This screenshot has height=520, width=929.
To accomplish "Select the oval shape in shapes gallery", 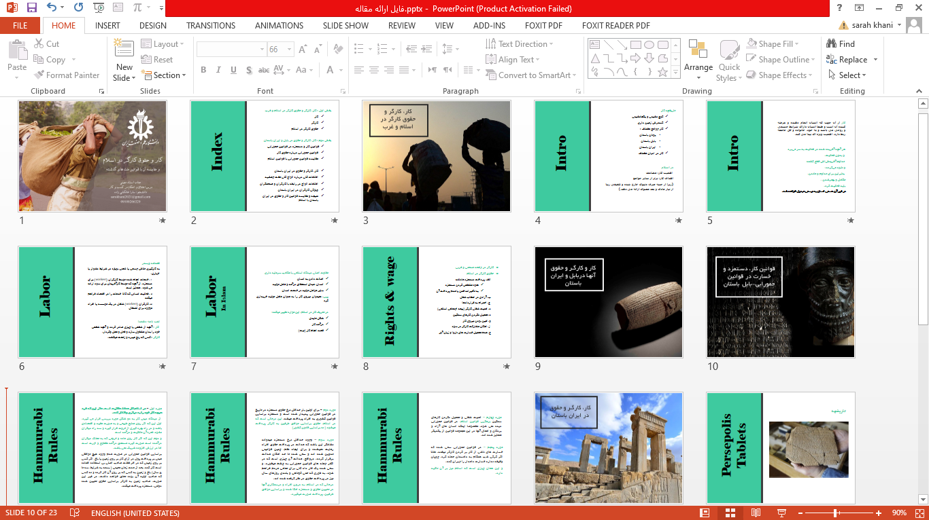I will (x=649, y=45).
